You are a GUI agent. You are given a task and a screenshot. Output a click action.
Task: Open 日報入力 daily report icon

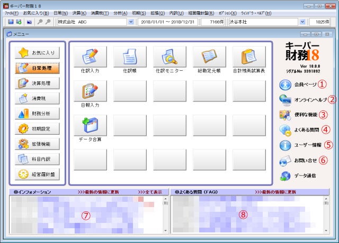pos(90,91)
